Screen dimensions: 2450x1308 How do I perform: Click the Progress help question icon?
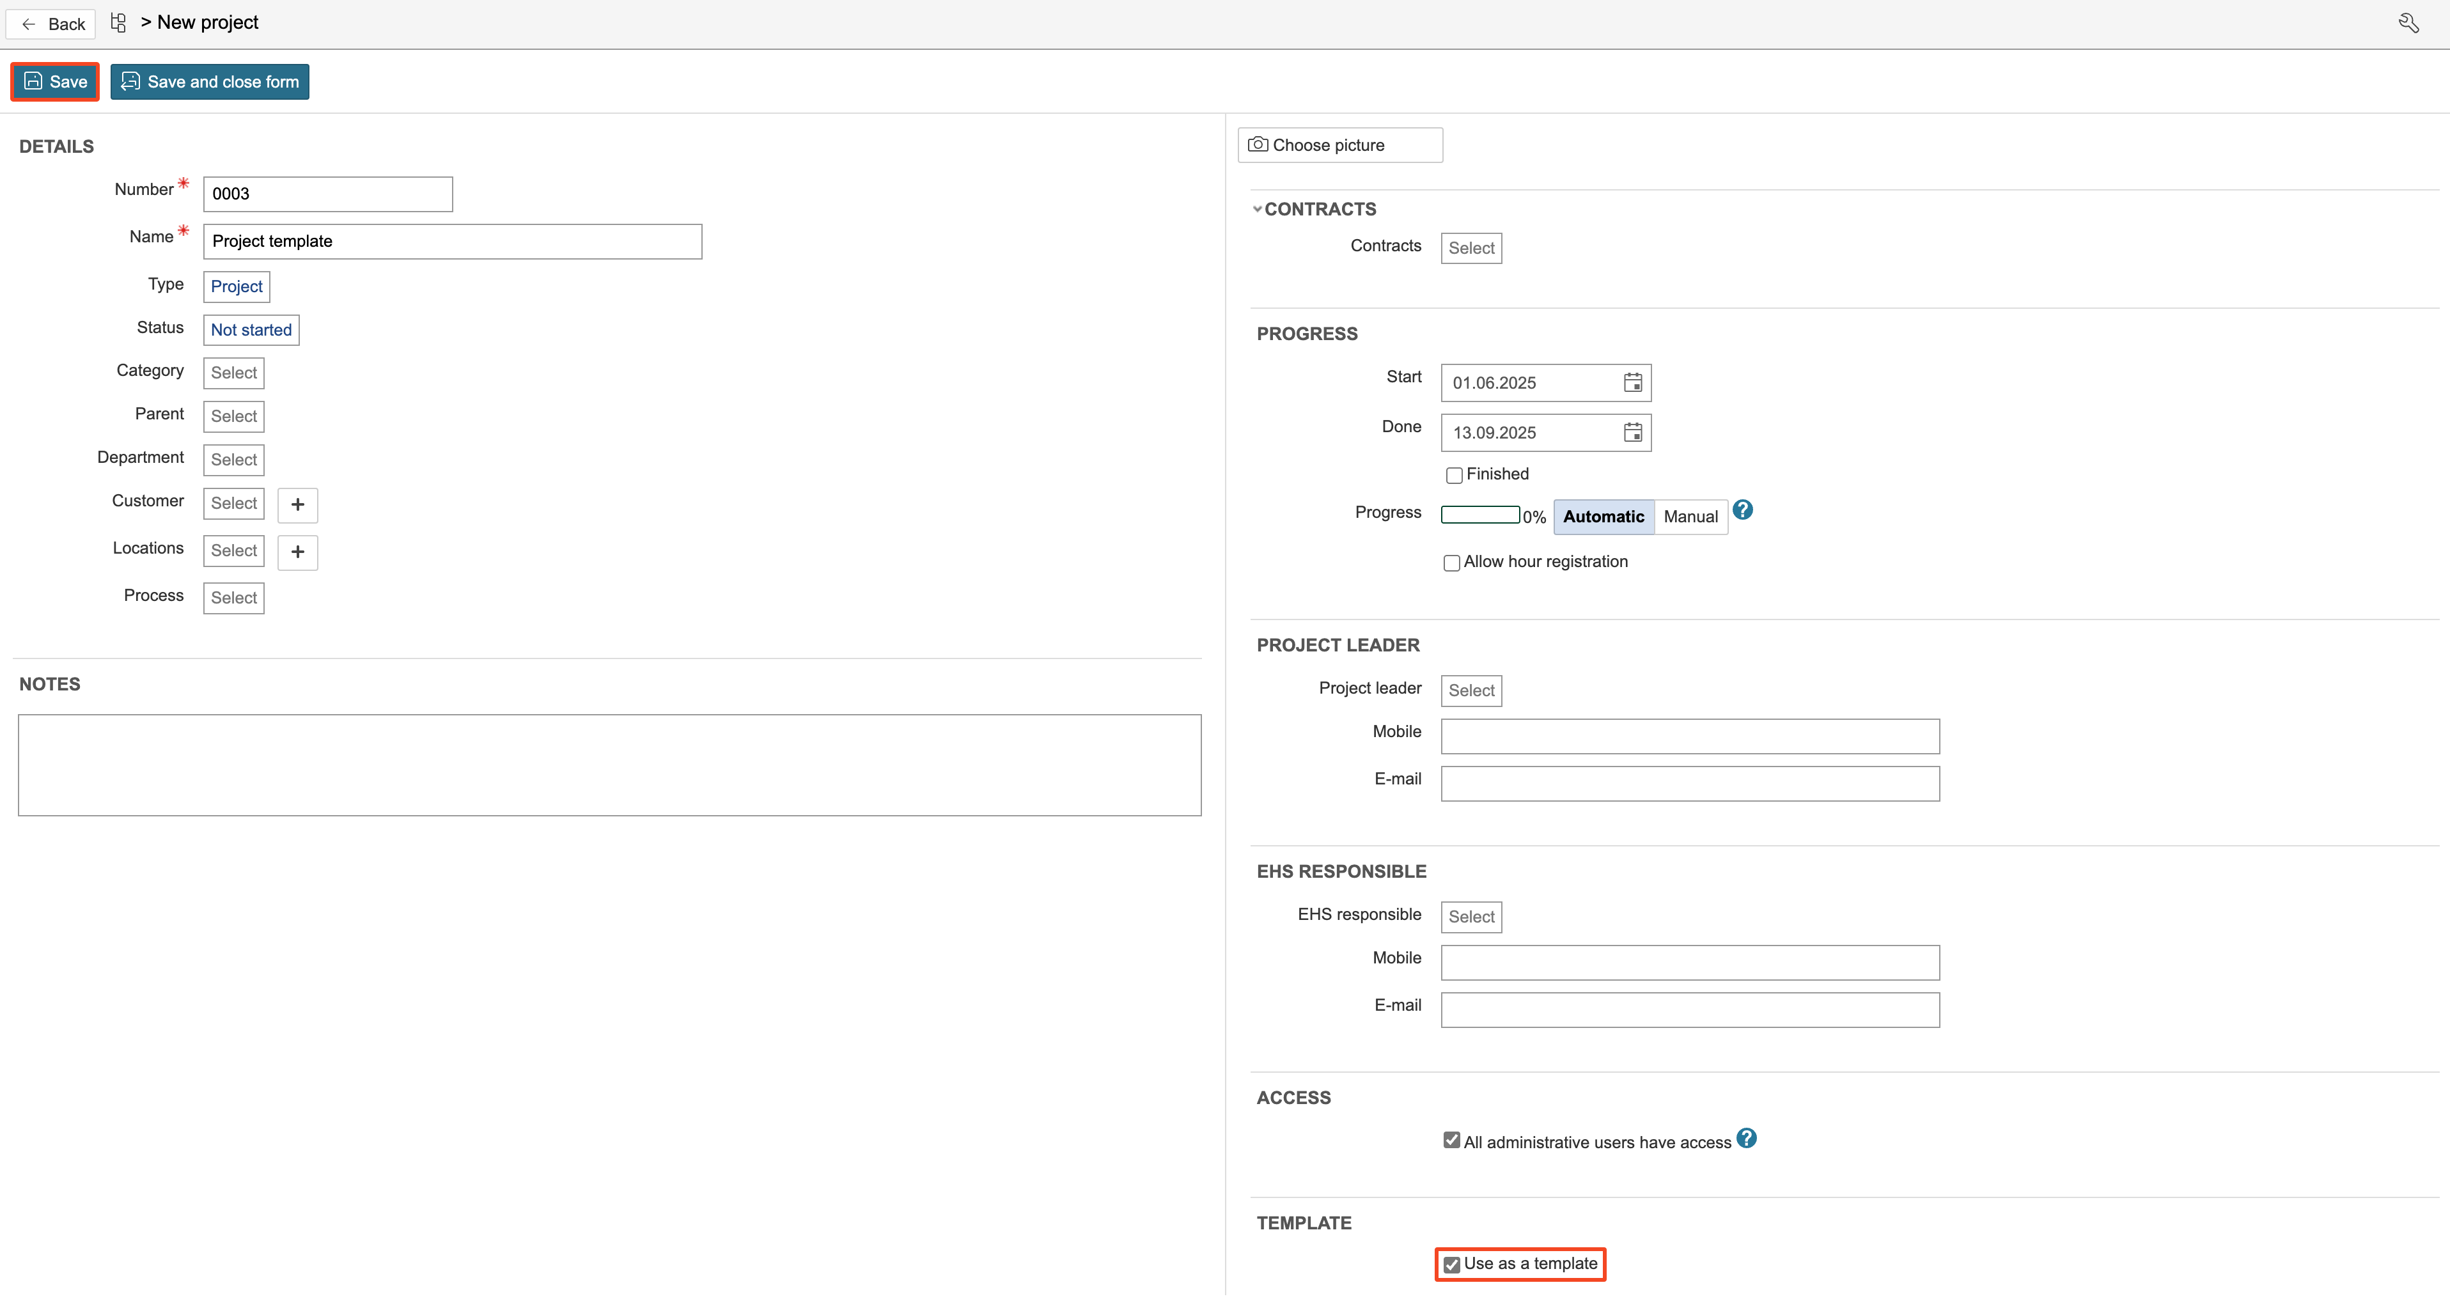(x=1742, y=510)
